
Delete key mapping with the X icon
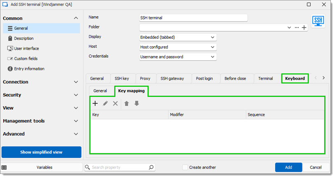(x=115, y=103)
